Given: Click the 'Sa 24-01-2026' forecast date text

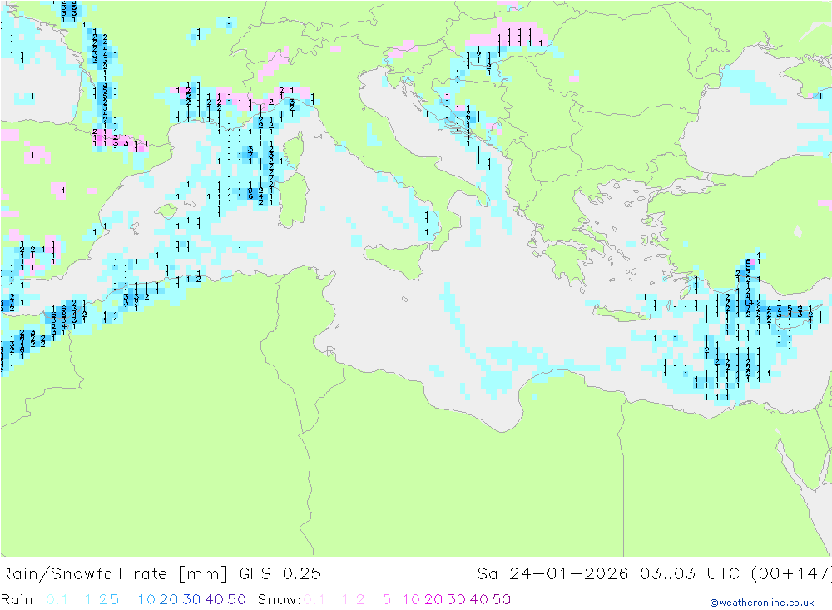Looking at the screenshot, I should 552,574.
